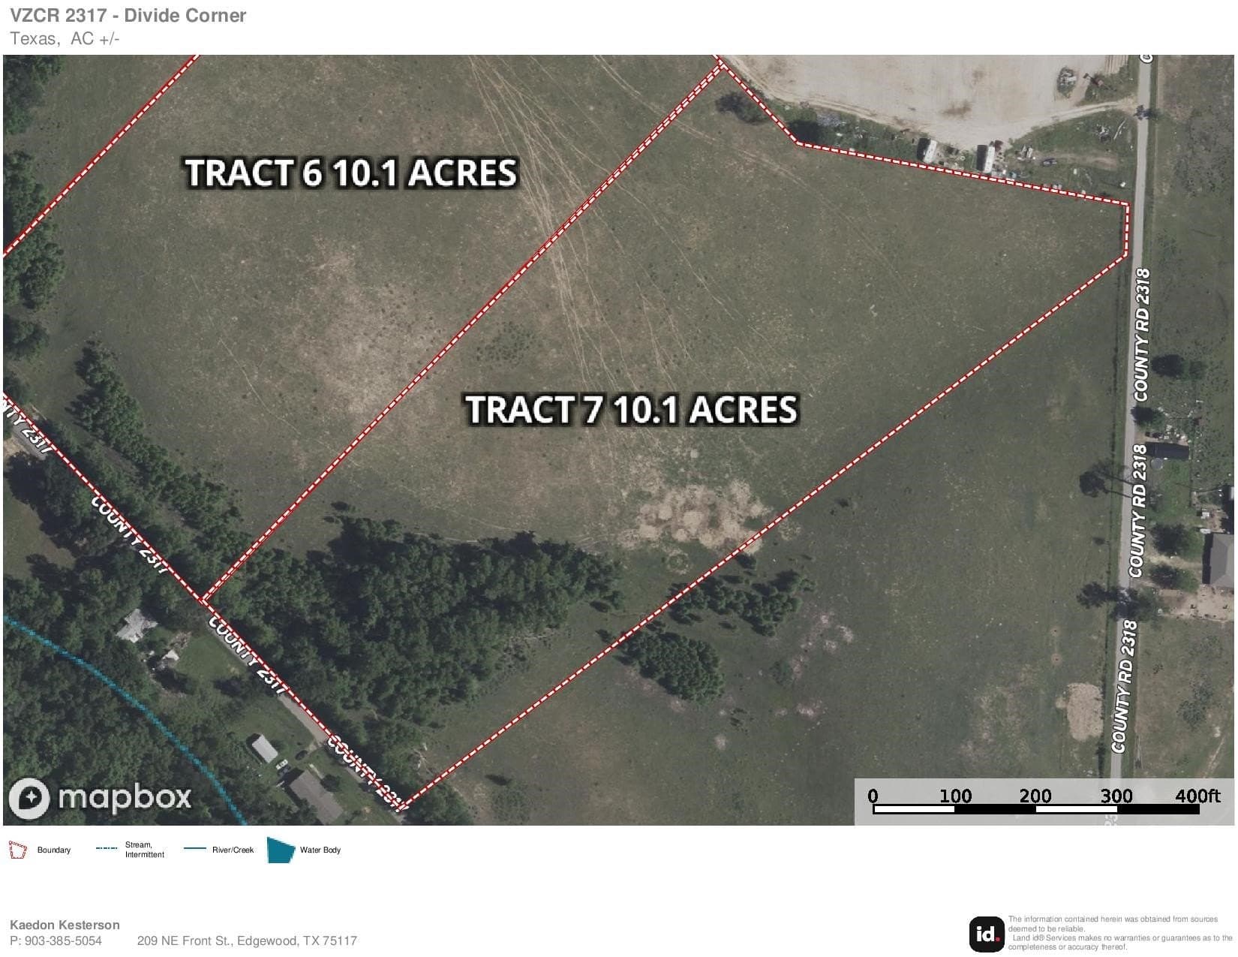Click the Stream, Intermittent legend text
This screenshot has width=1238, height=957.
click(145, 850)
